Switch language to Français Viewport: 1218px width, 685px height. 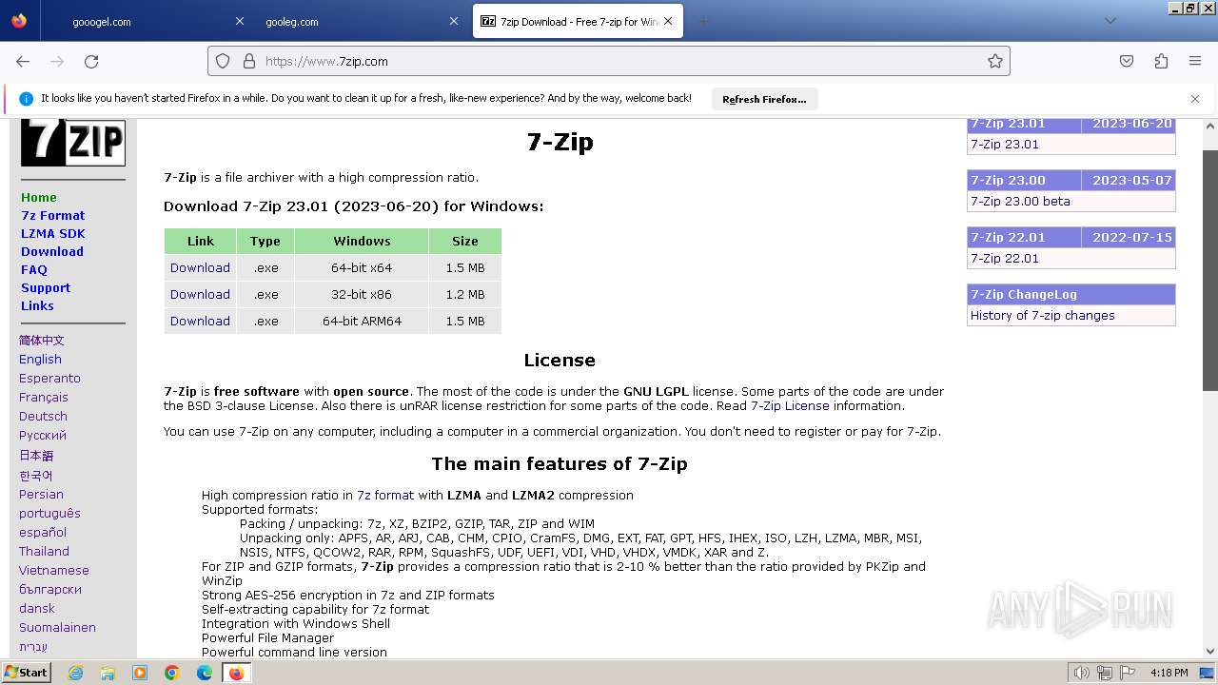[44, 398]
